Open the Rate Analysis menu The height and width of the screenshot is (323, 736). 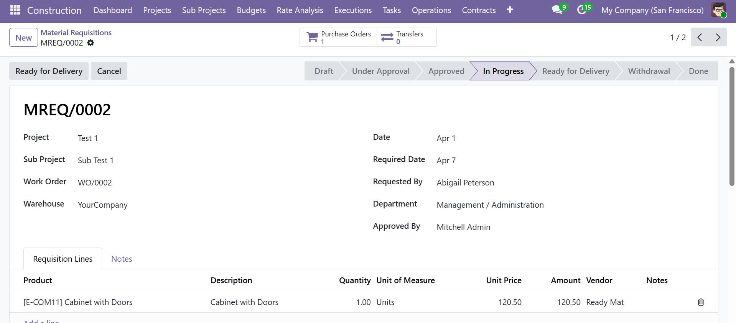[x=300, y=10]
